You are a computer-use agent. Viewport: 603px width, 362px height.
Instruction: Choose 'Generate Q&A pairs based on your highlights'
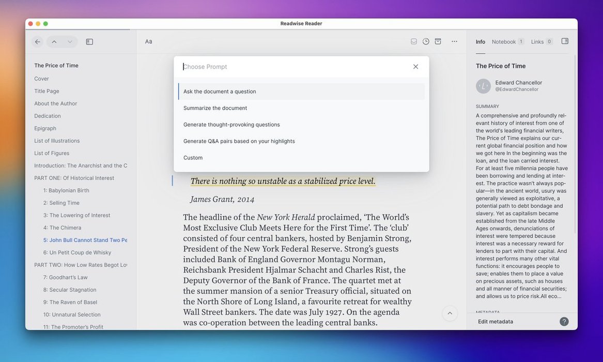[x=302, y=141]
